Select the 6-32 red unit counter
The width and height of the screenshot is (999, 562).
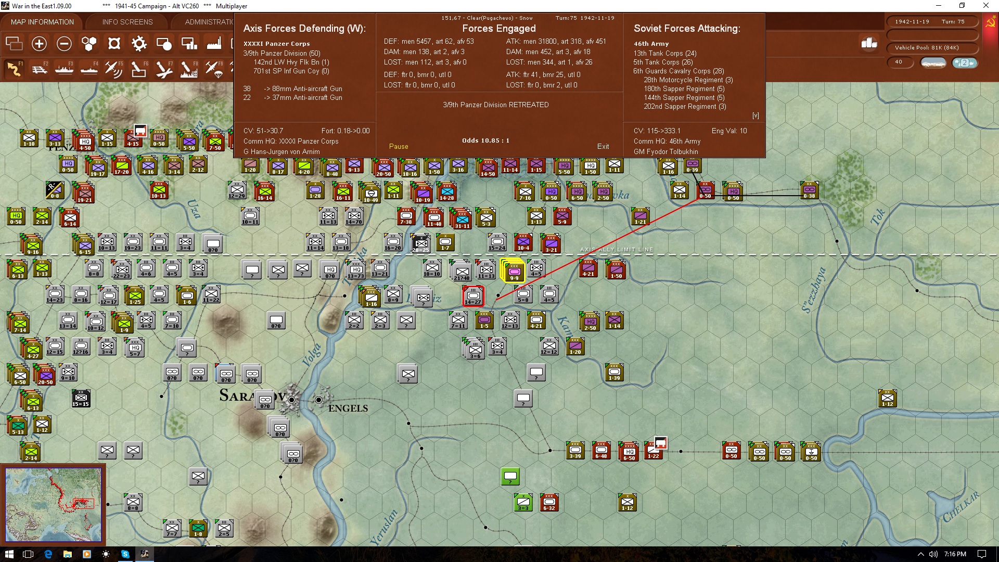(549, 502)
